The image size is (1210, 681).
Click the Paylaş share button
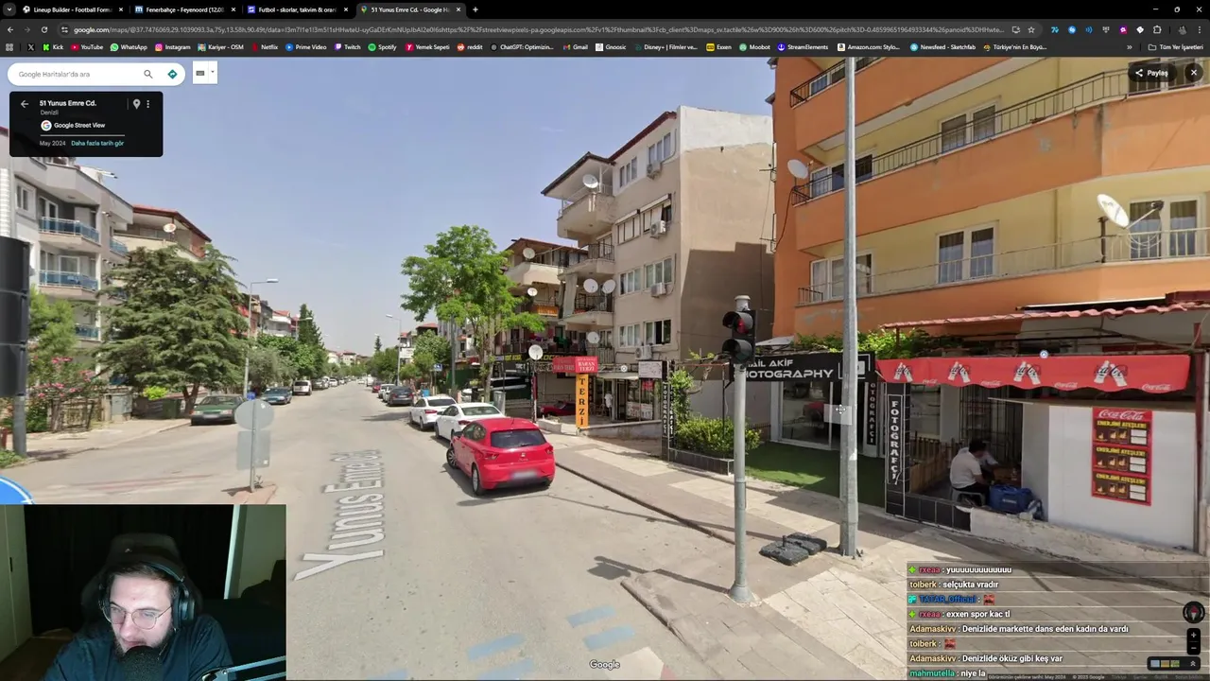1151,73
